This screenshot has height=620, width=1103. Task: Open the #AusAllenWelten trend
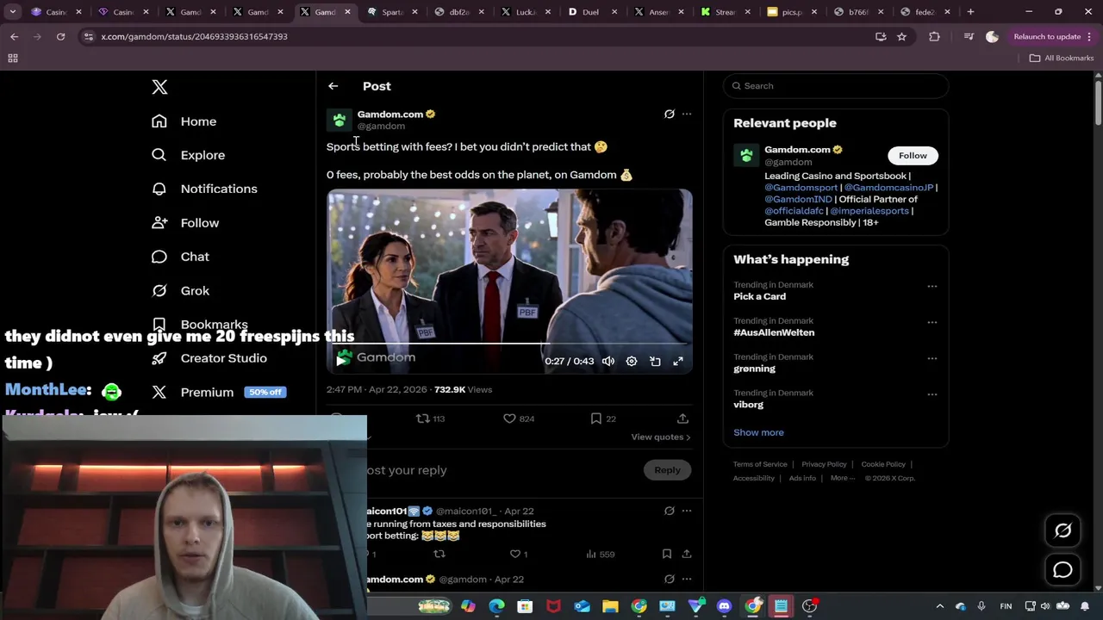pyautogui.click(x=774, y=332)
